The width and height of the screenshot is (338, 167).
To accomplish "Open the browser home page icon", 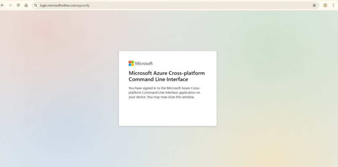I will (26, 6).
